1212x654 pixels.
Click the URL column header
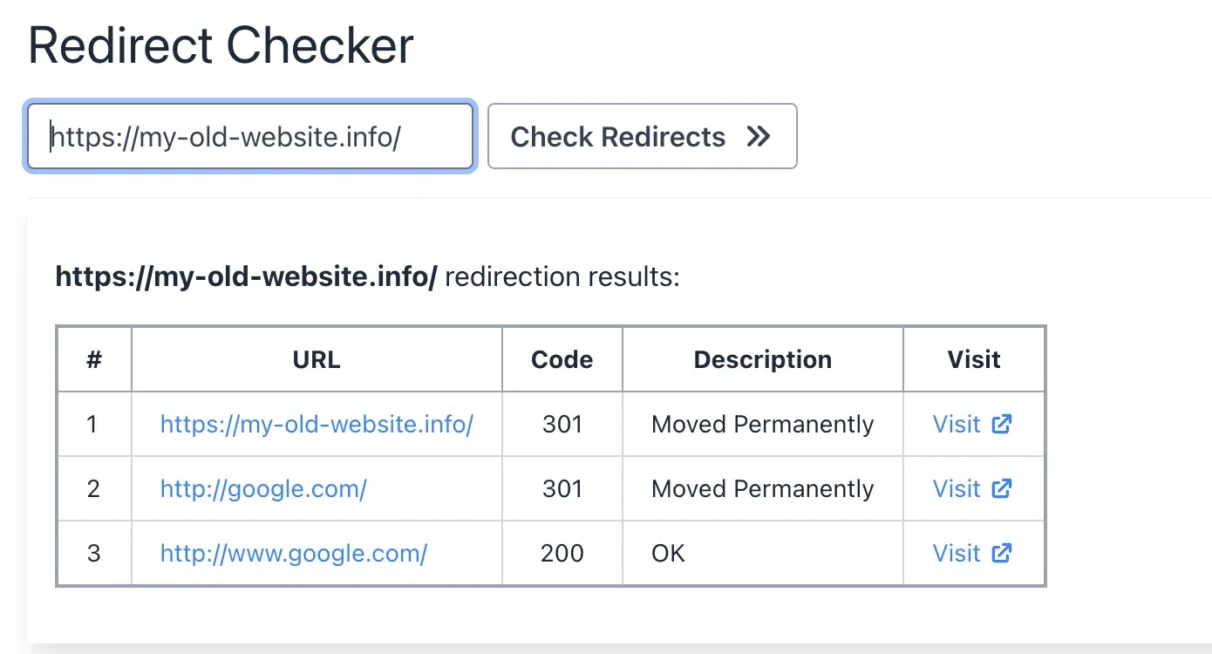coord(317,359)
